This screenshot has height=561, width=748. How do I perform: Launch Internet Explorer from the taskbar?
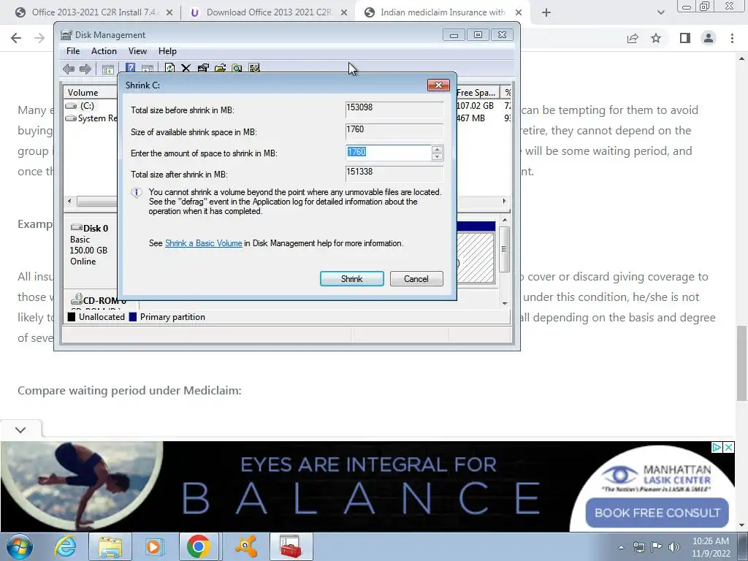(65, 546)
